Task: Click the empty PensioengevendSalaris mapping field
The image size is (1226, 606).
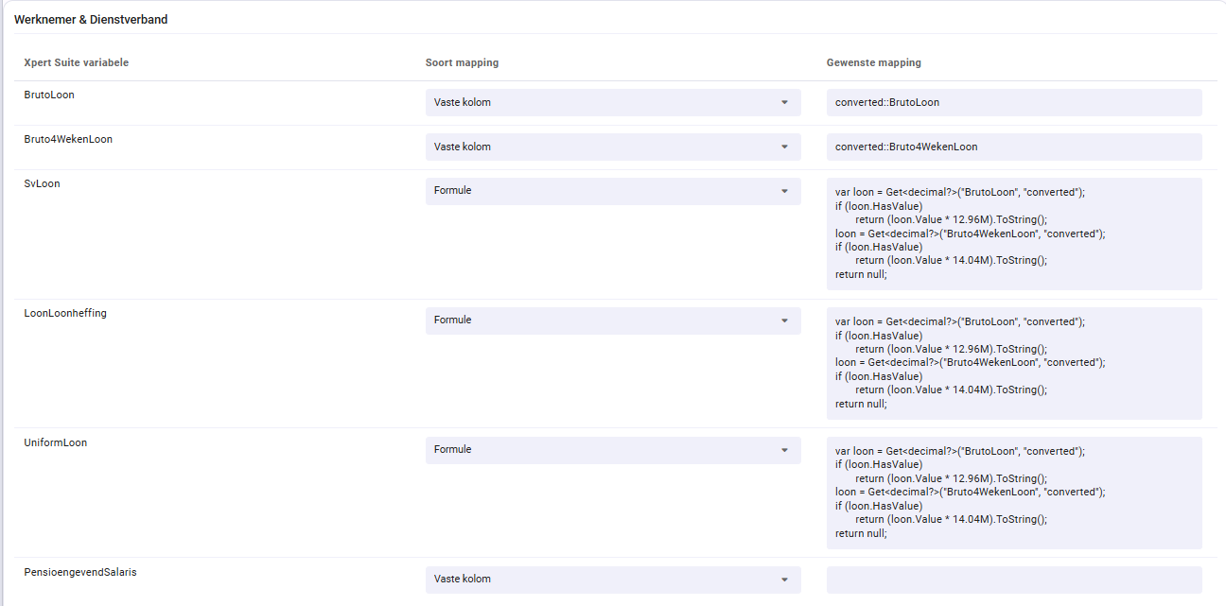Action: (x=1014, y=580)
